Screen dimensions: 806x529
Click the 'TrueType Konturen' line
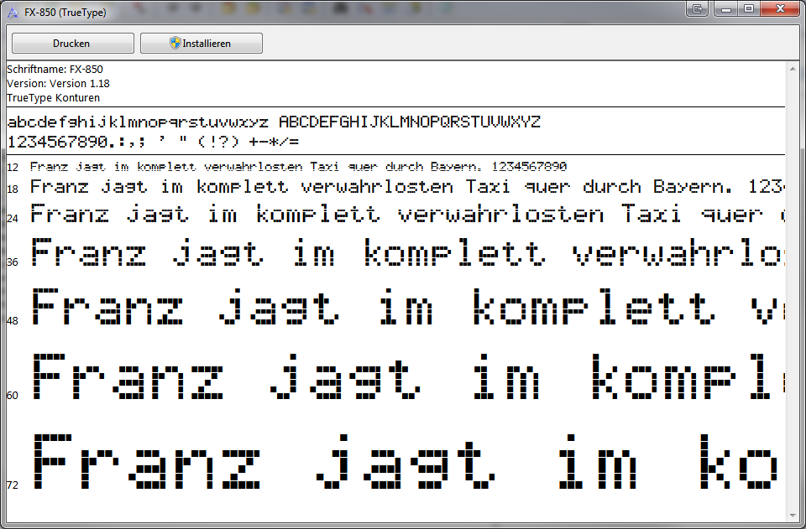coord(54,97)
